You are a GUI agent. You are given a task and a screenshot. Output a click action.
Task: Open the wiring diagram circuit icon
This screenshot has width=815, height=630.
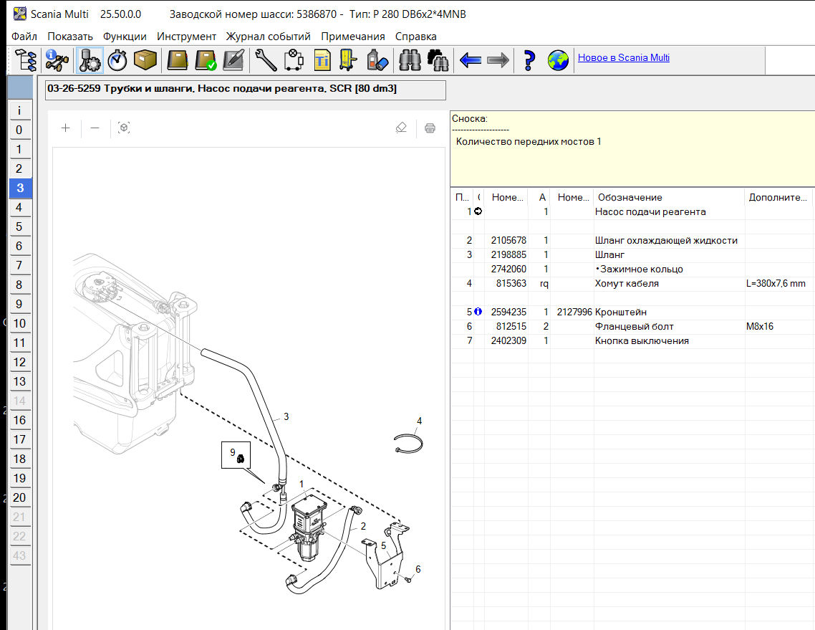294,59
